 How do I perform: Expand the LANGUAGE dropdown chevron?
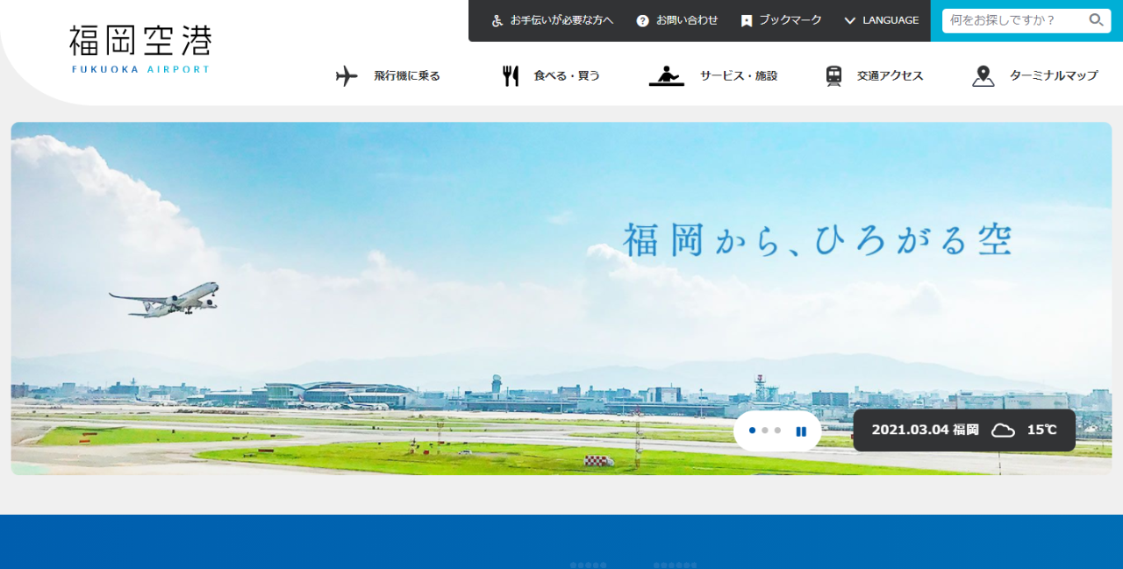tap(849, 20)
